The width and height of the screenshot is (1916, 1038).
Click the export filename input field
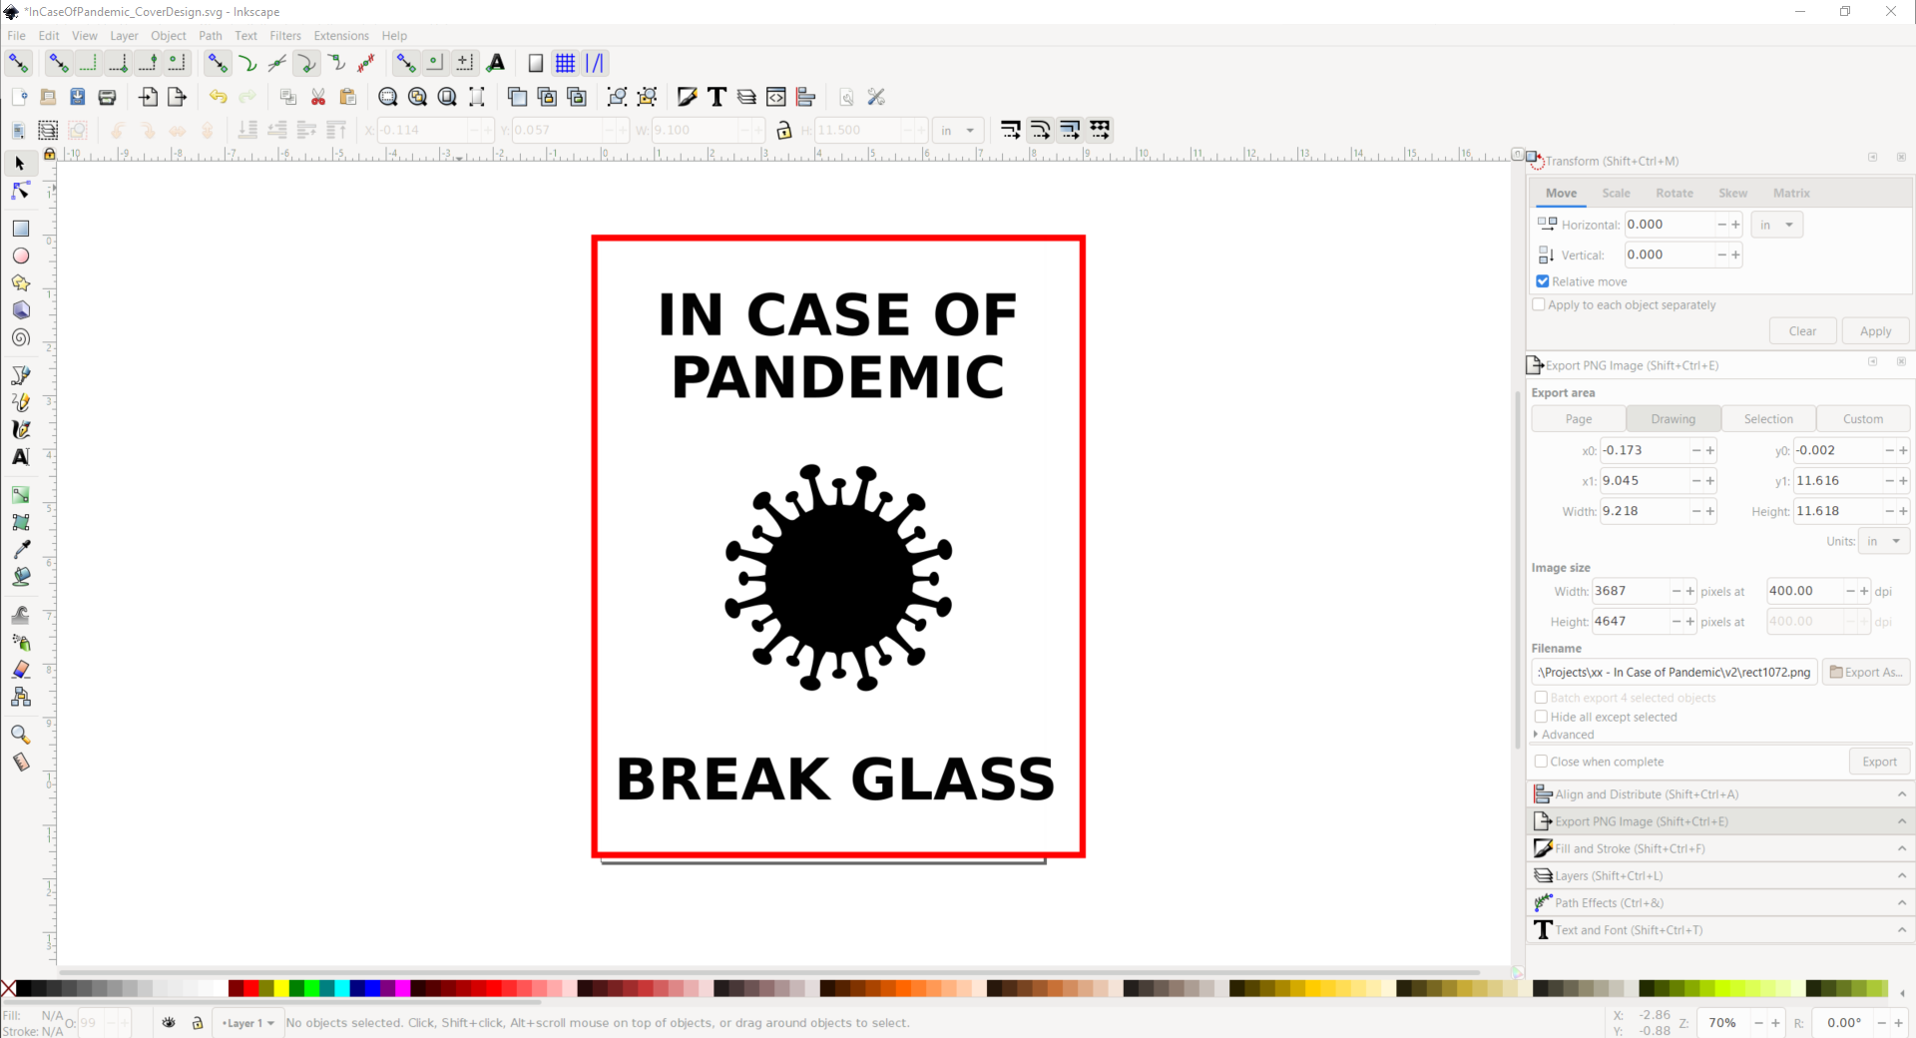coord(1674,672)
